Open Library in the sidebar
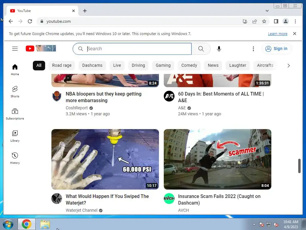 pyautogui.click(x=15, y=136)
